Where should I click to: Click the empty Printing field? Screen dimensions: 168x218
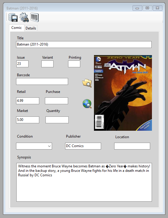click(74, 64)
